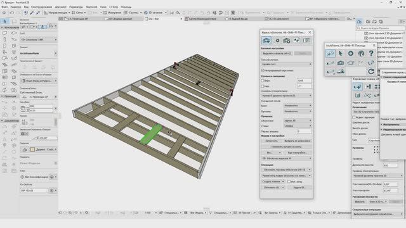Open the ArchiFrame help with the question mark icon
Screen dimensions: 406x228
[371, 53]
